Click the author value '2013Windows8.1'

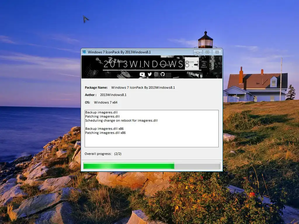pyautogui.click(x=113, y=95)
